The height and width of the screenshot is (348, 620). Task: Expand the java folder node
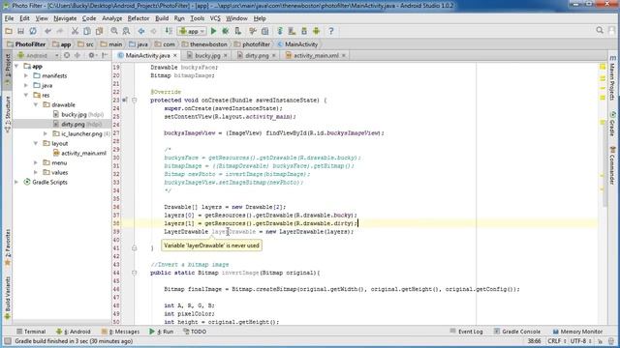pos(26,85)
